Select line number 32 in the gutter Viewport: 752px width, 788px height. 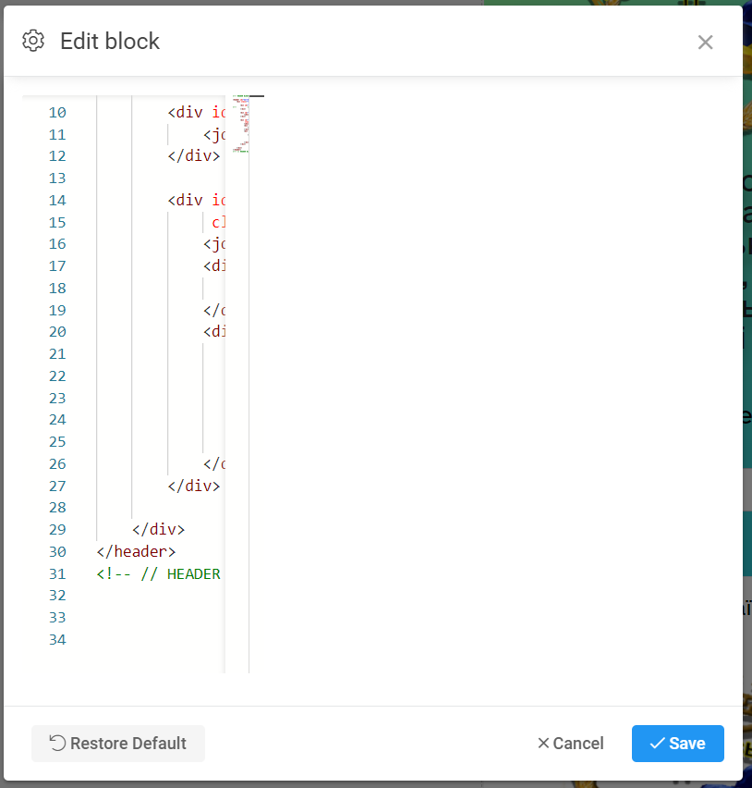coord(57,596)
